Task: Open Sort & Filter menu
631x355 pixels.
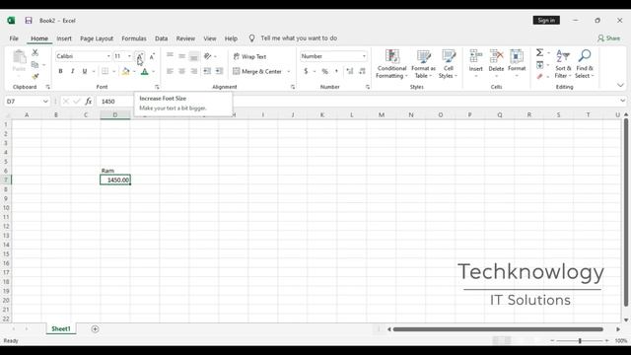Action: 563,64
